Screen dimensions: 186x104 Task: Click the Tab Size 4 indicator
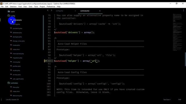(x=167, y=100)
